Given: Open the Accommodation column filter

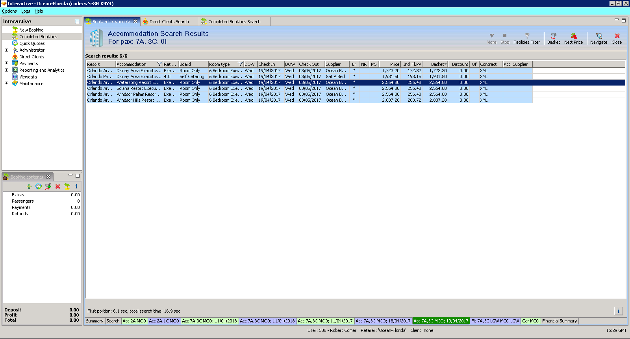Looking at the screenshot, I should (159, 64).
